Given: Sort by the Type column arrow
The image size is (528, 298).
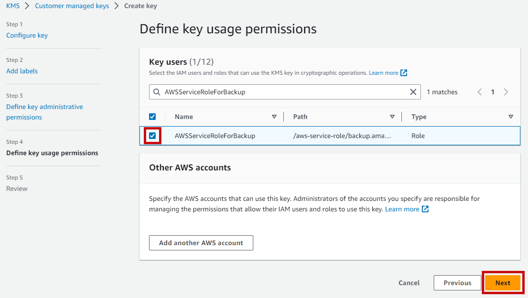Looking at the screenshot, I should pyautogui.click(x=511, y=117).
